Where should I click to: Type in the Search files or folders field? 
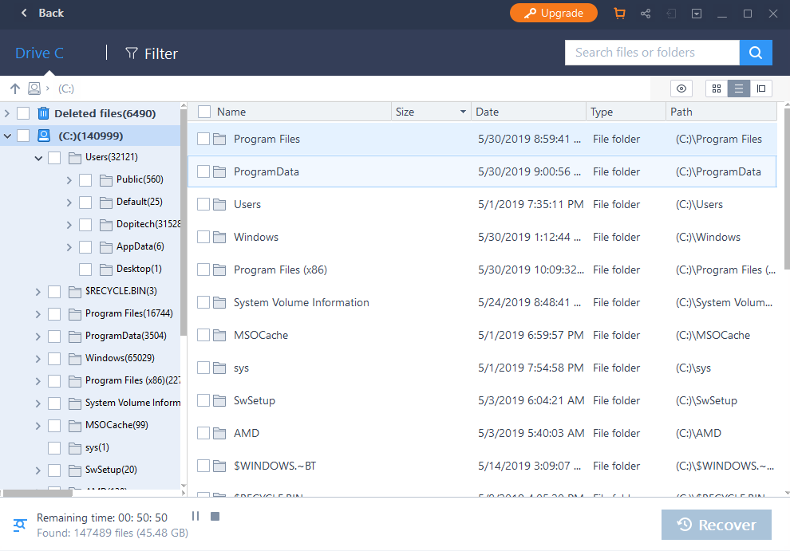tap(651, 53)
